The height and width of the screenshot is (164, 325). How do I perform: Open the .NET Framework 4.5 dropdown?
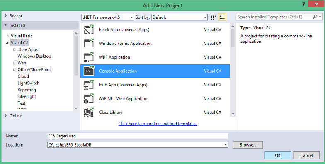[108, 17]
